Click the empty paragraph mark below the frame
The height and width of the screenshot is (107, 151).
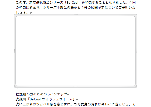pos(17,89)
